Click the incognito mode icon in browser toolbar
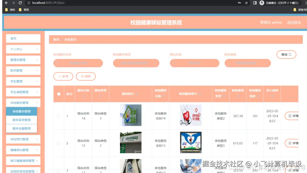 tap(261, 3)
